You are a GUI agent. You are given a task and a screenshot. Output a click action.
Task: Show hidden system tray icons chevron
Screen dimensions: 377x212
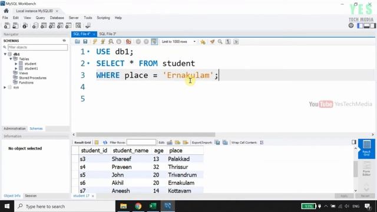tap(326, 206)
